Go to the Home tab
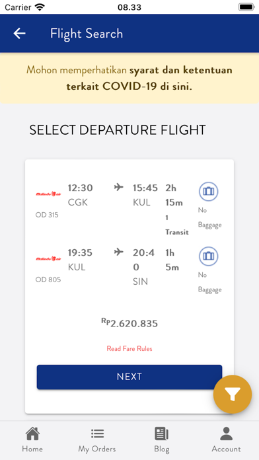The width and height of the screenshot is (259, 460). pyautogui.click(x=32, y=440)
